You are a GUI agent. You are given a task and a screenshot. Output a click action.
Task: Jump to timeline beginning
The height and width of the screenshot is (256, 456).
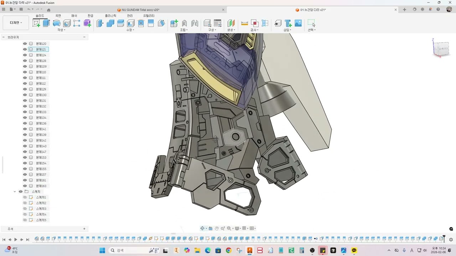4,240
